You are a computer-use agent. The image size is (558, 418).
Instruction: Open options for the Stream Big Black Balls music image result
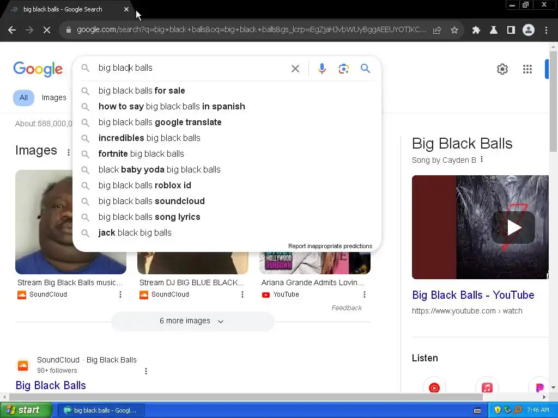tap(120, 294)
